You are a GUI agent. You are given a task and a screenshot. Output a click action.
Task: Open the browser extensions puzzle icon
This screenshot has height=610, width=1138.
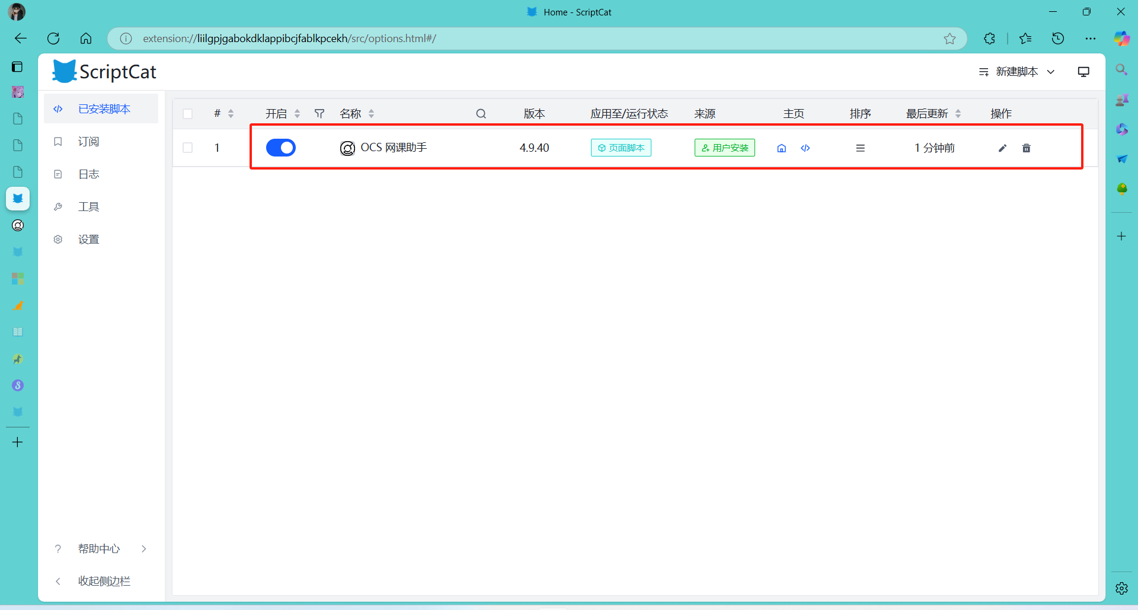click(989, 39)
